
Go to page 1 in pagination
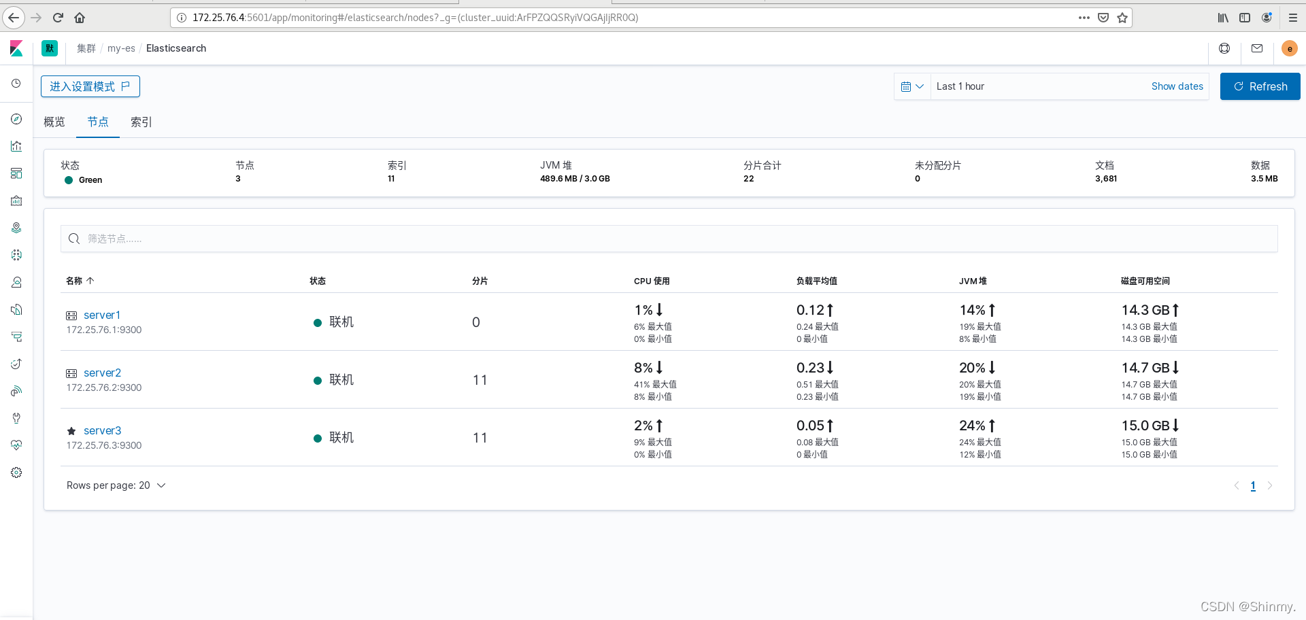(1253, 485)
